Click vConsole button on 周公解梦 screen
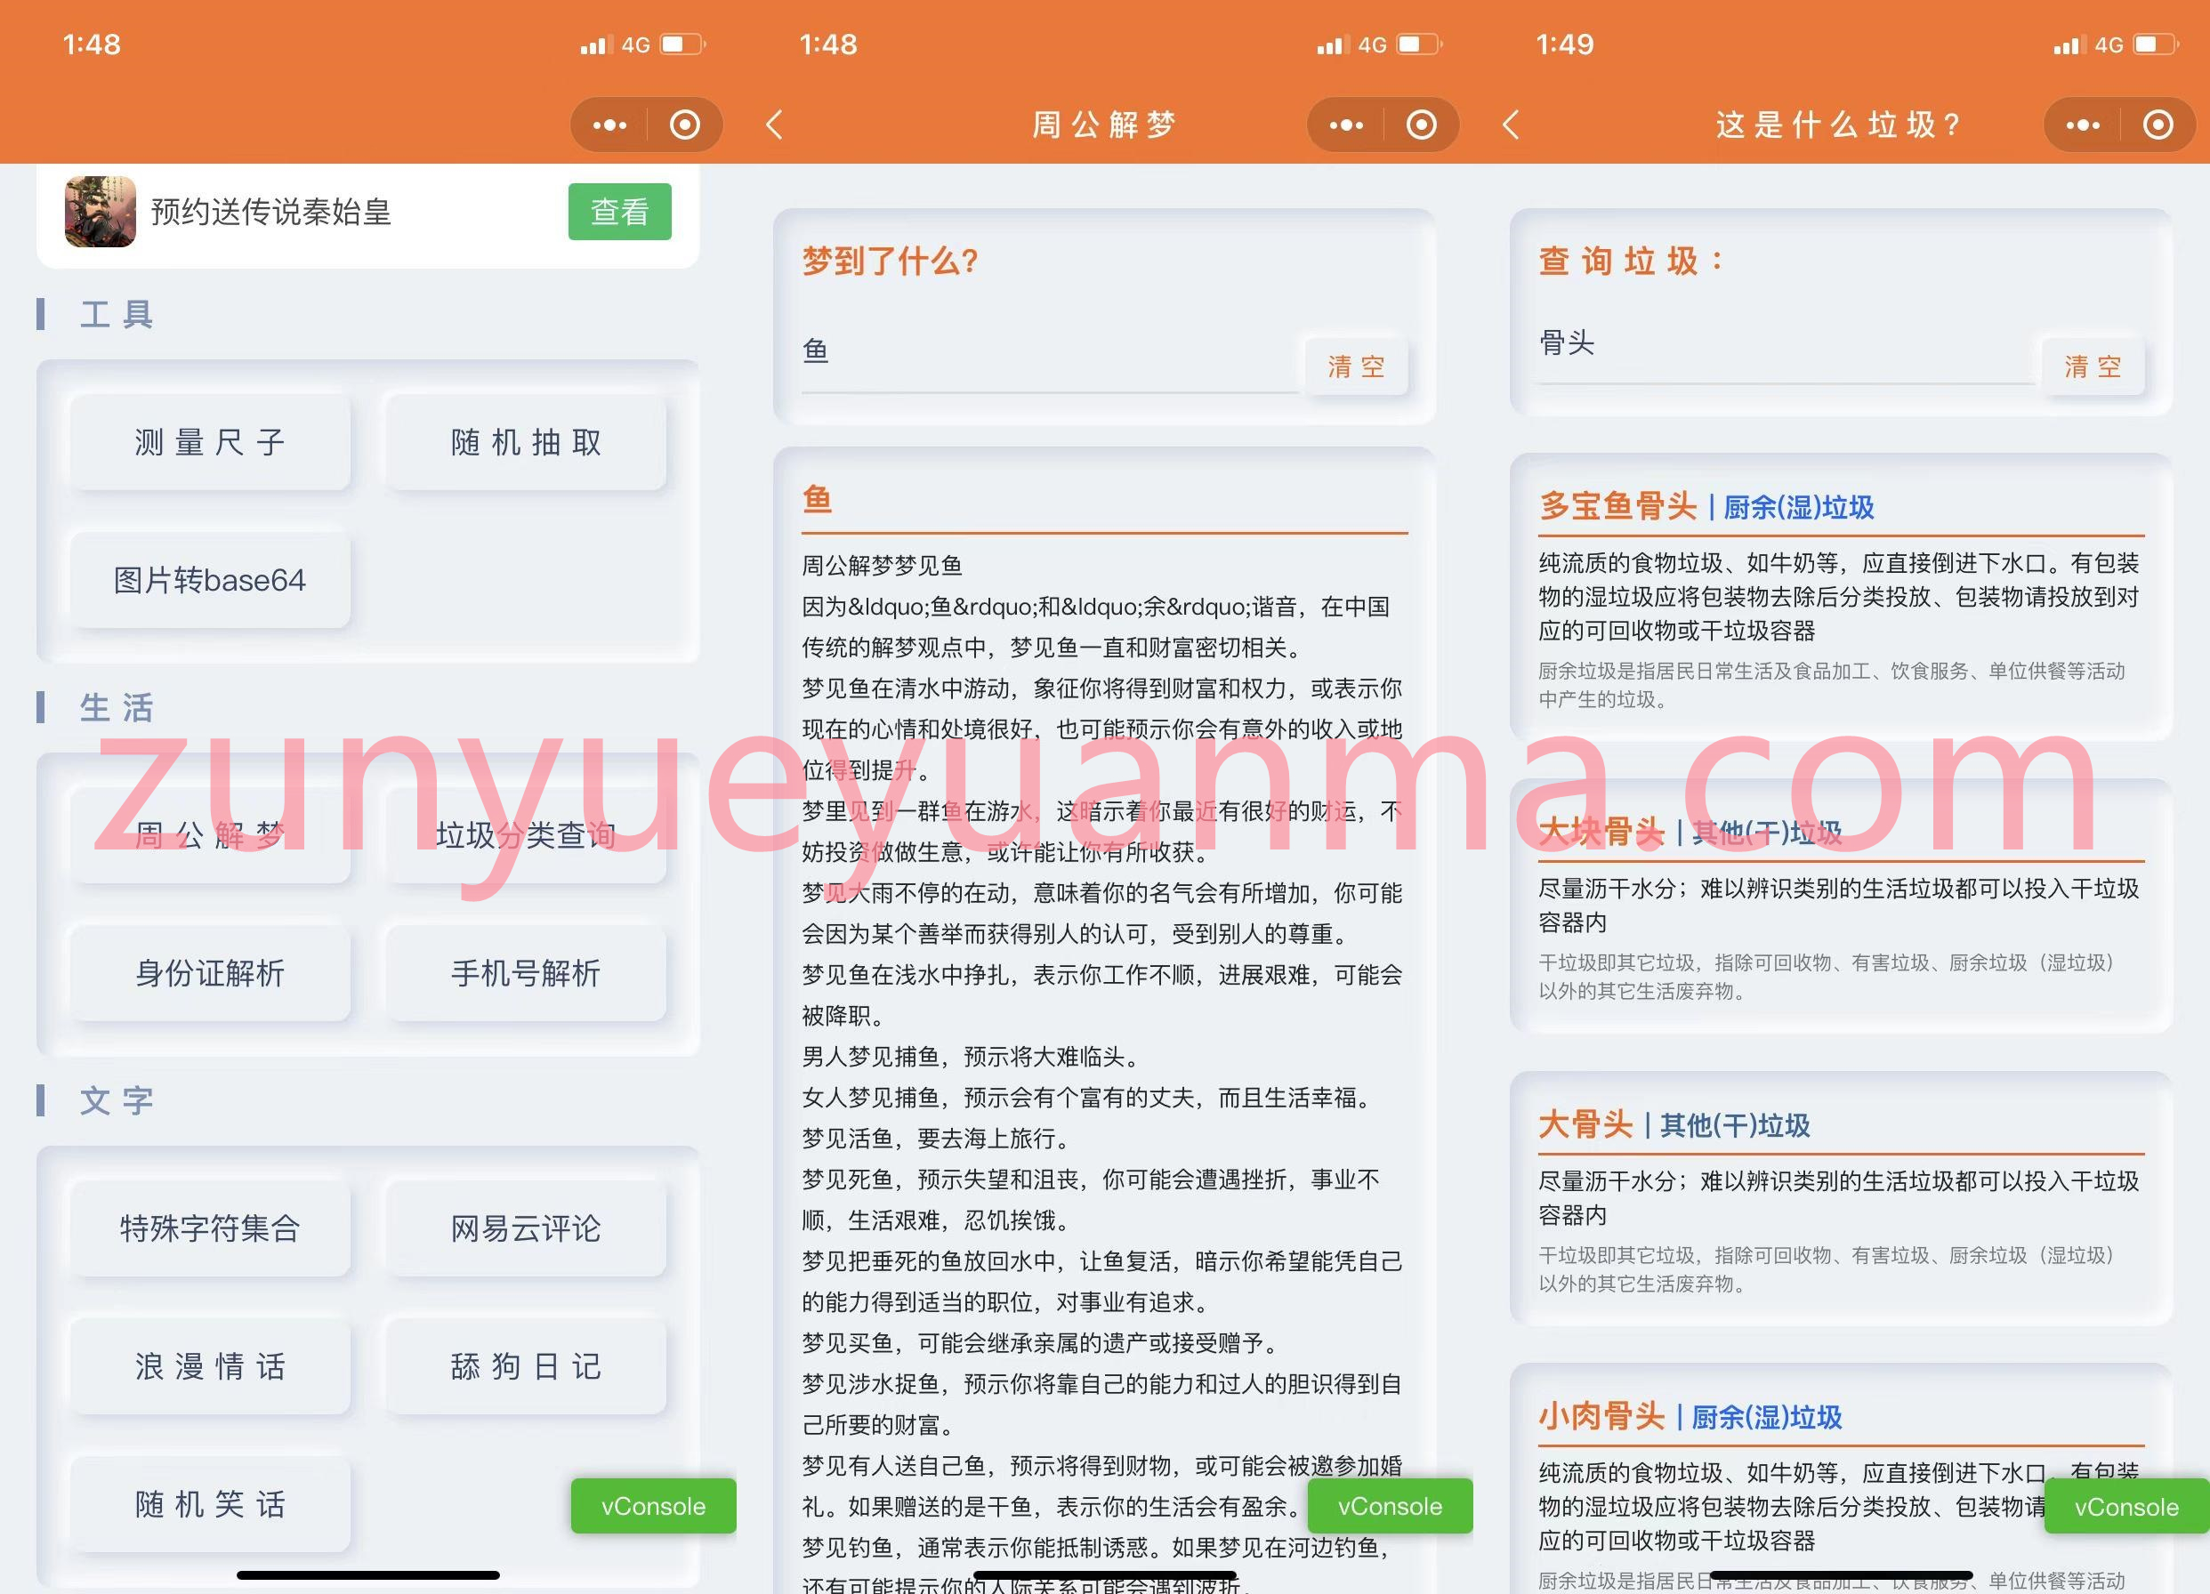2210x1594 pixels. 1390,1506
